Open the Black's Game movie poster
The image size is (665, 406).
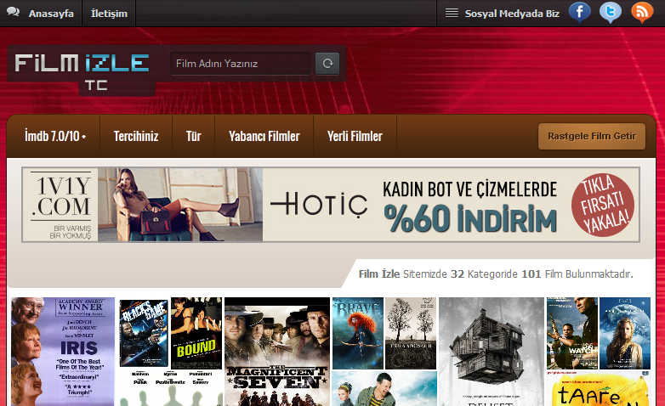(x=144, y=333)
